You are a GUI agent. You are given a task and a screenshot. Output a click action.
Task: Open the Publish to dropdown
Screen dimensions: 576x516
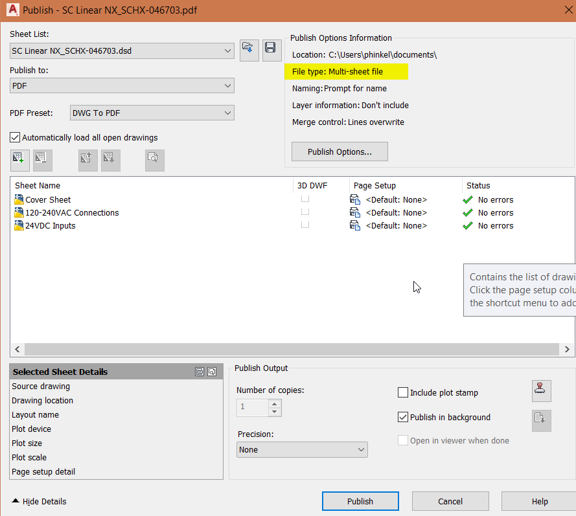coord(227,85)
